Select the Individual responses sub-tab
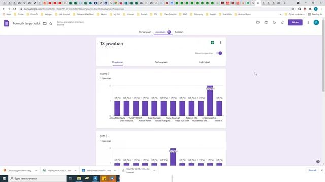Image resolution: width=325 pixels, height=182 pixels. (x=204, y=62)
